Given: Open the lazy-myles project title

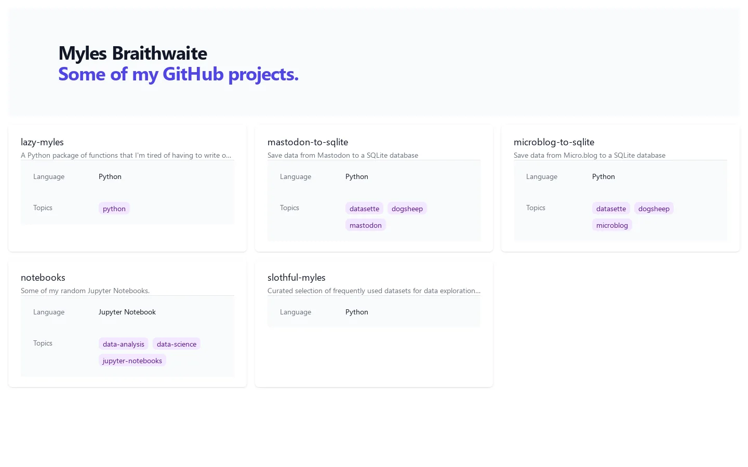Looking at the screenshot, I should [42, 142].
